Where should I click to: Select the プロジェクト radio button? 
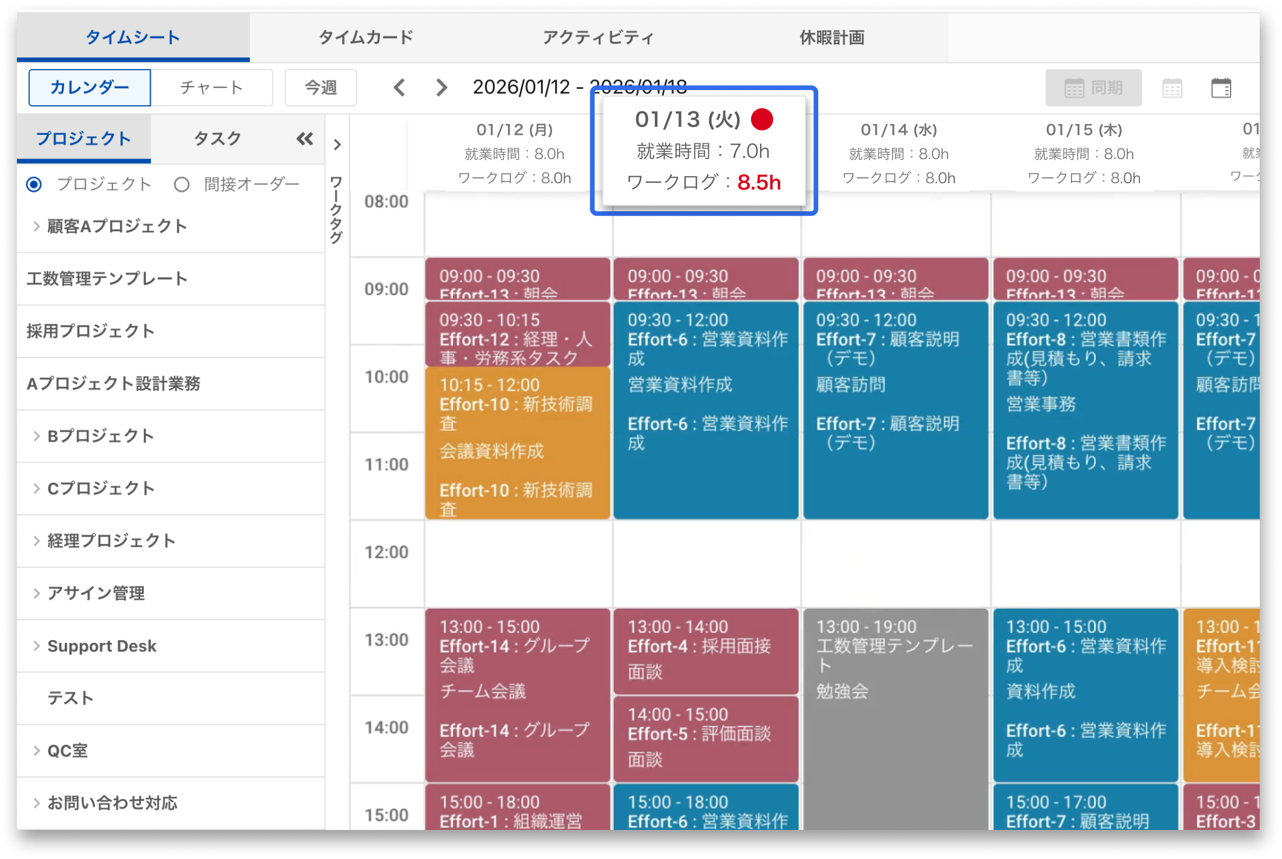[34, 185]
